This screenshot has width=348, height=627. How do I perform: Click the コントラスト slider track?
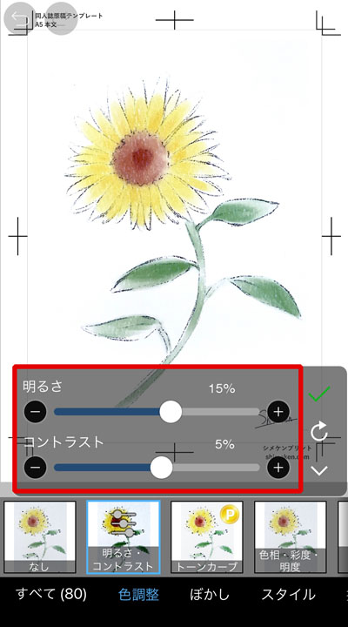157,468
